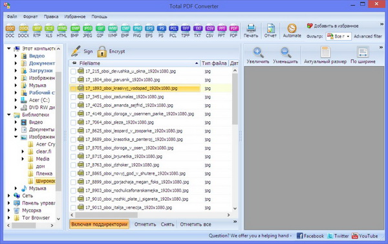Expand the Сеть tree node
The height and width of the screenshot is (244, 388).
9,195
